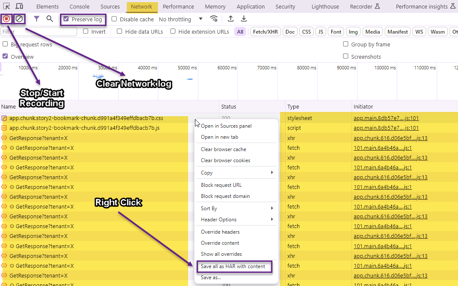The image size is (458, 286).
Task: Choose Save as... menu entry
Action: point(236,277)
